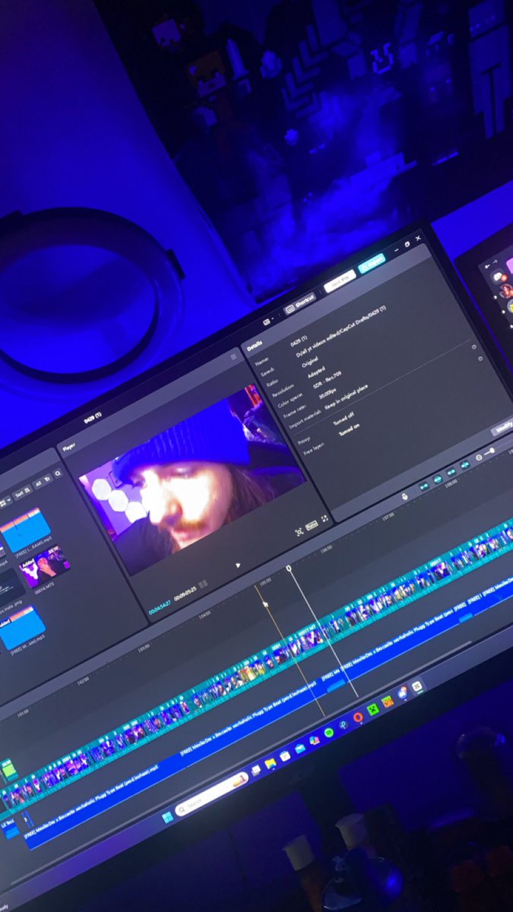Open Spotify from the taskbar
The image size is (513, 912).
tap(328, 732)
